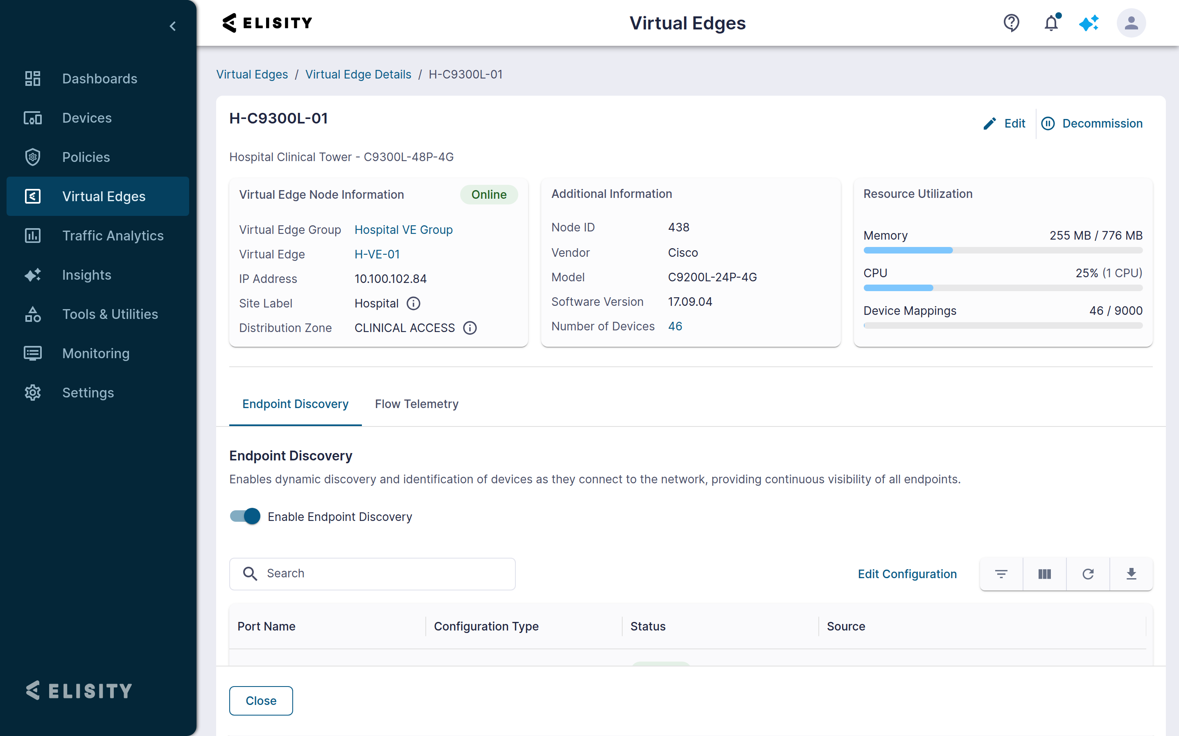This screenshot has height=736, width=1179.
Task: Sort by Status column header
Action: click(x=648, y=626)
